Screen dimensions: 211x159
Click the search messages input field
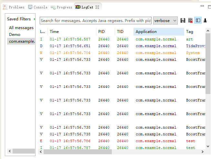pyautogui.click(x=96, y=21)
